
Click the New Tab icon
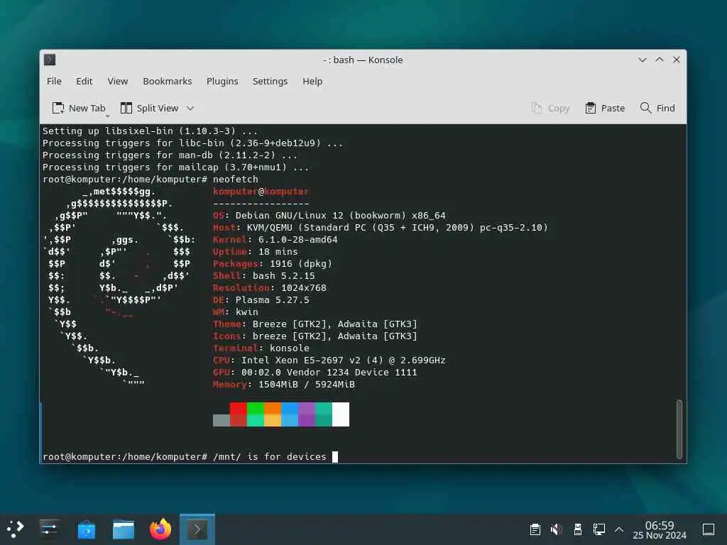point(58,108)
